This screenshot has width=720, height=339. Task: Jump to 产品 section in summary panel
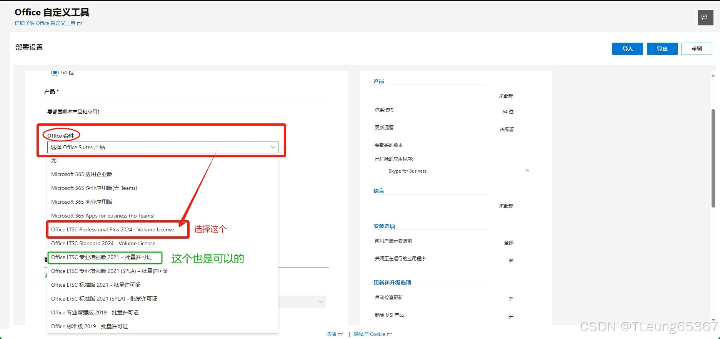pos(379,81)
